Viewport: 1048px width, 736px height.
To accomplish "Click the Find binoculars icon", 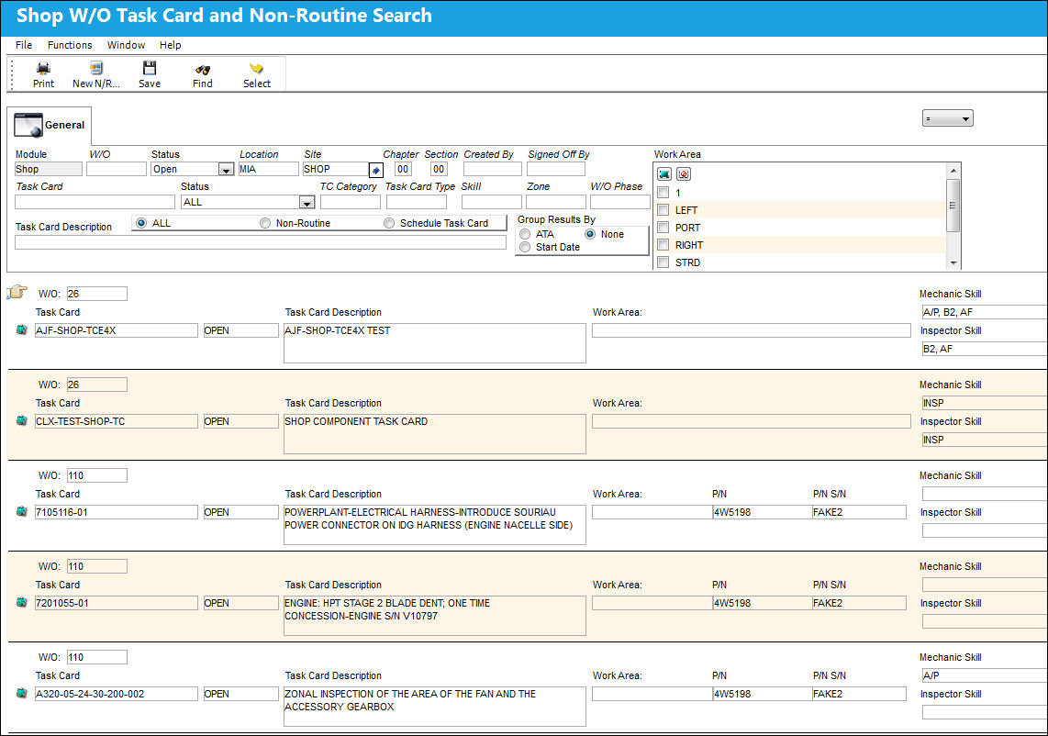I will 203,69.
